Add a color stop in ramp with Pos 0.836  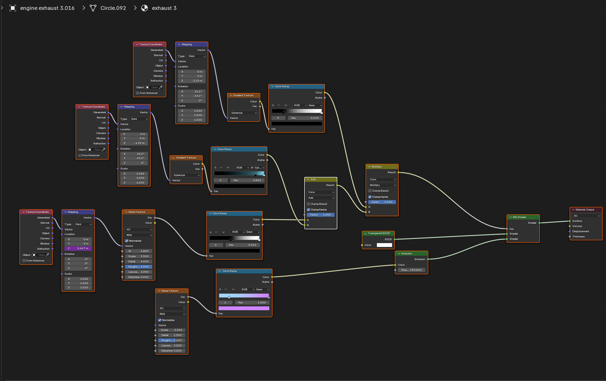point(216,168)
